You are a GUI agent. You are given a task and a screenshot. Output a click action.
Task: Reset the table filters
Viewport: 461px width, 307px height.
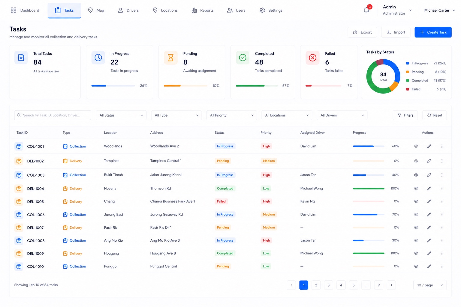tap(435, 115)
